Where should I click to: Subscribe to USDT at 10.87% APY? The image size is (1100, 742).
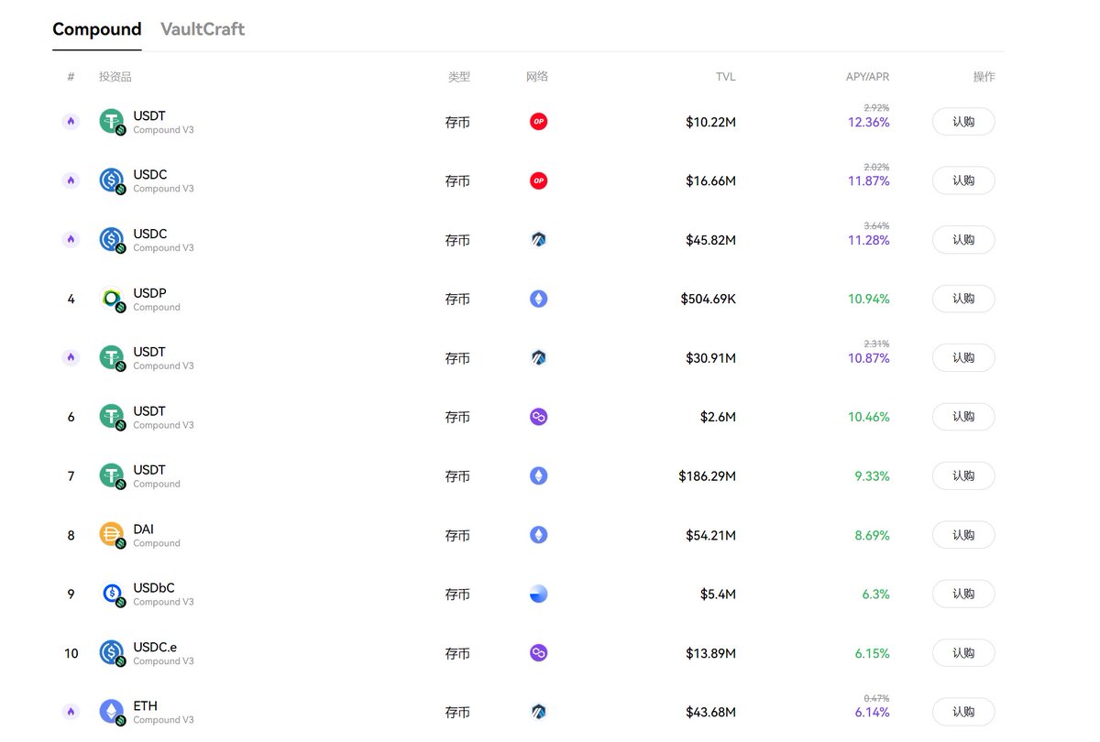[x=963, y=358]
